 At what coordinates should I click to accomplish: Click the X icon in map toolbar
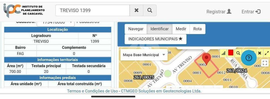[x=259, y=53]
